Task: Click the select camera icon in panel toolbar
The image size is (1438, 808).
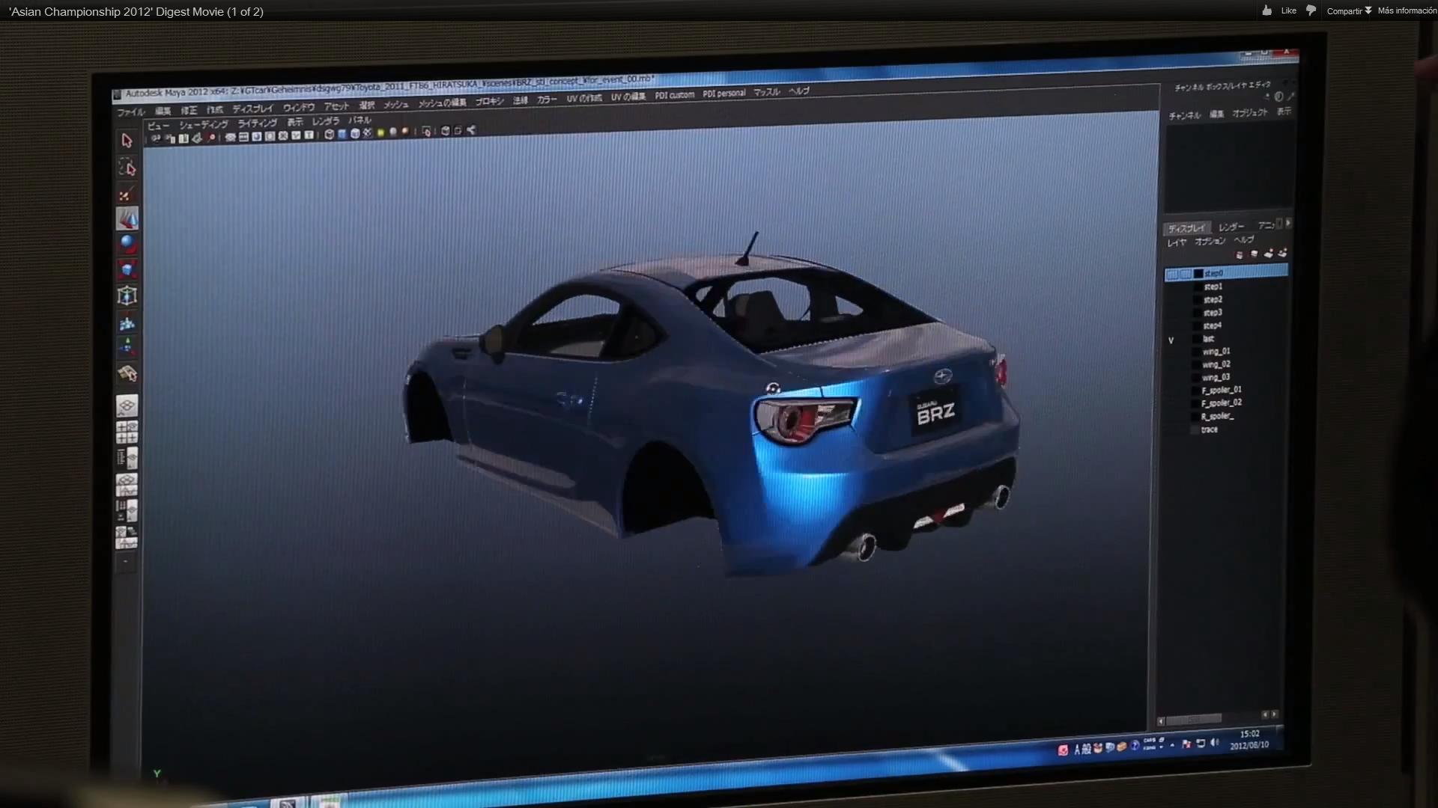Action: coord(155,138)
